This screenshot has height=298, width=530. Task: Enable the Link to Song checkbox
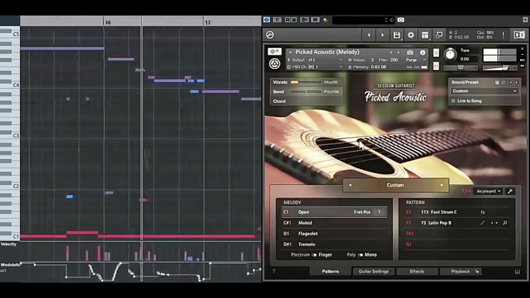(453, 101)
